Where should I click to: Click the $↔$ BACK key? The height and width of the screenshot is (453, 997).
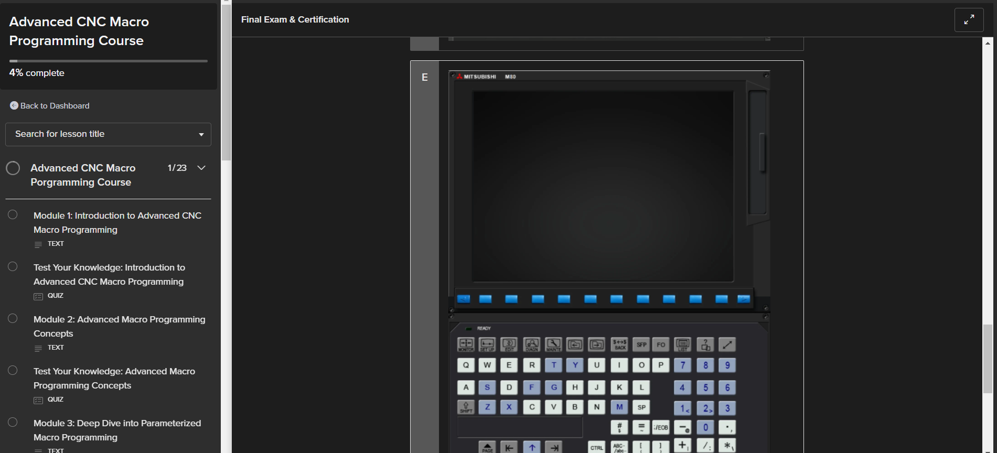(x=619, y=344)
